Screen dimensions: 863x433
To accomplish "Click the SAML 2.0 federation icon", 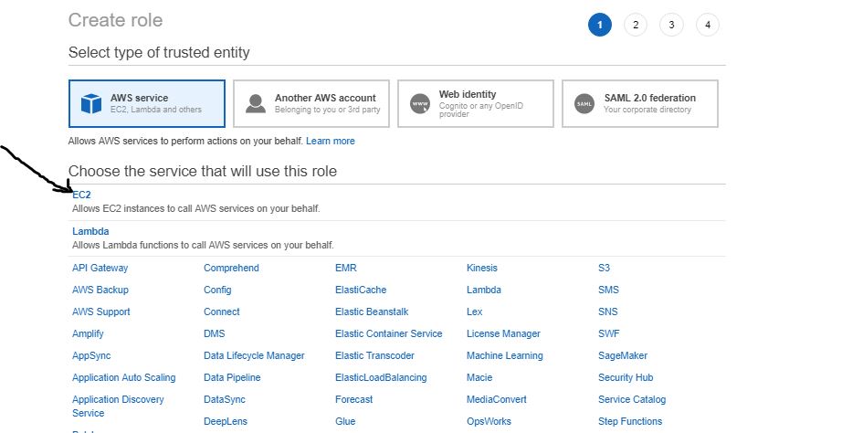I will click(584, 103).
